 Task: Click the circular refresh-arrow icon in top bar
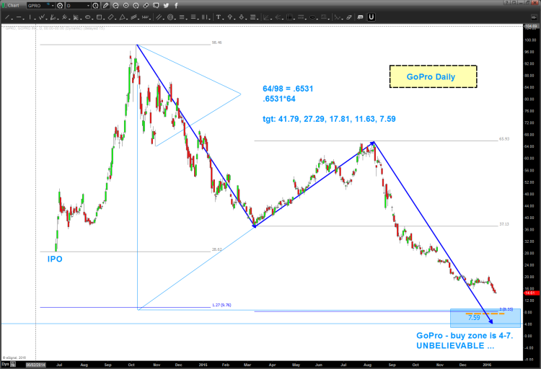coord(115,6)
